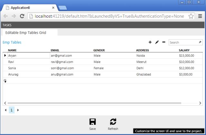Edit the selected employee with pencil icon
The height and width of the screenshot is (135, 206).
point(157,42)
